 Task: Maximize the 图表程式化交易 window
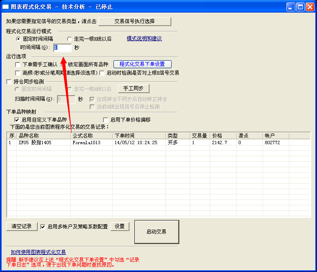coord(300,7)
